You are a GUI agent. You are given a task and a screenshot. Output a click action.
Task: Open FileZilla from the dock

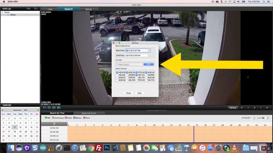[x=99, y=148]
